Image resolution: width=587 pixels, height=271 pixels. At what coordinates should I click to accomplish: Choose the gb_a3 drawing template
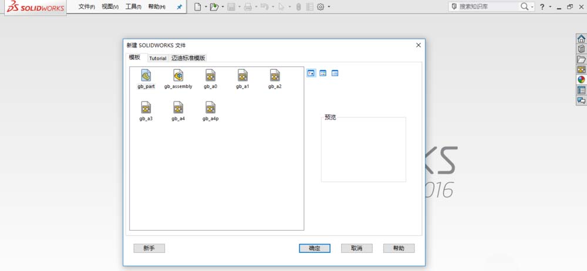(146, 107)
